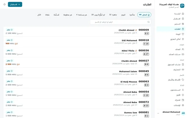The image size is (187, 118).
Task: Click the search magnifier icon
Action: click(x=148, y=22)
